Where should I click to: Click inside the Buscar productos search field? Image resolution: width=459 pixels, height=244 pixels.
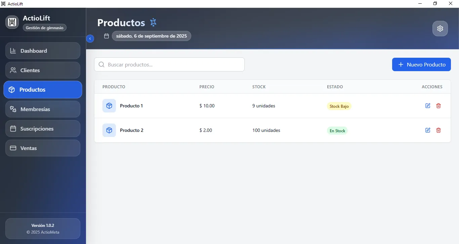click(x=169, y=64)
